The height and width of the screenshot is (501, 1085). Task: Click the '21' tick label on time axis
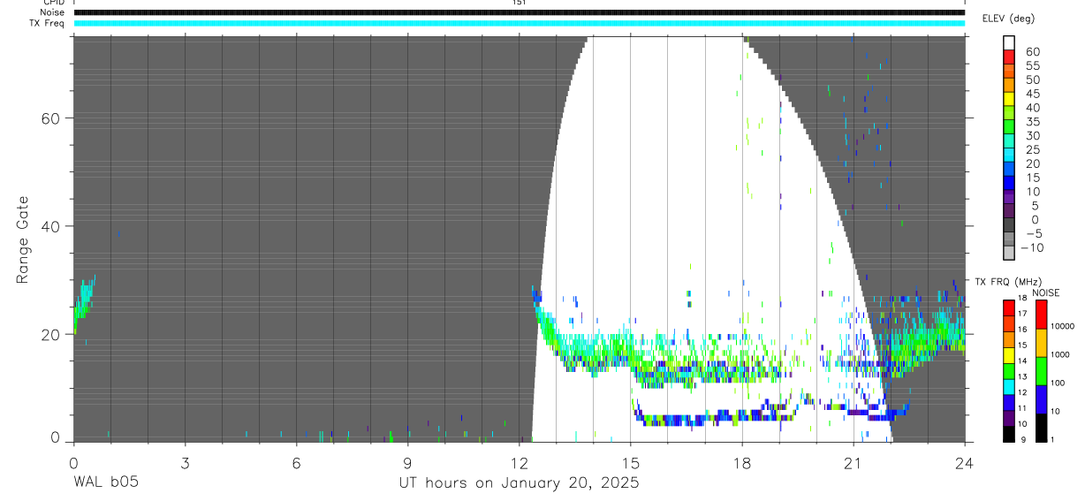pos(854,462)
